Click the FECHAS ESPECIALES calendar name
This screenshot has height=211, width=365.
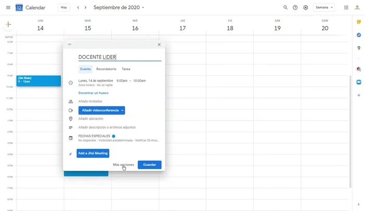click(x=94, y=136)
